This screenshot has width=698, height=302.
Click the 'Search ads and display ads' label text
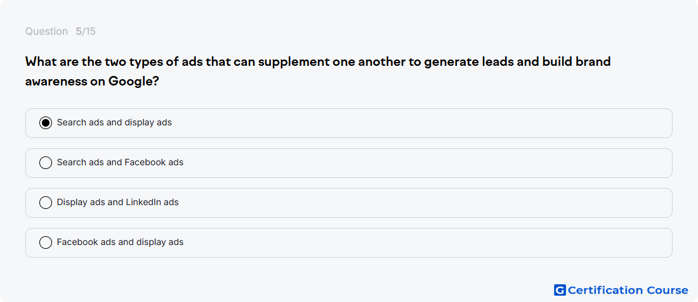(114, 123)
